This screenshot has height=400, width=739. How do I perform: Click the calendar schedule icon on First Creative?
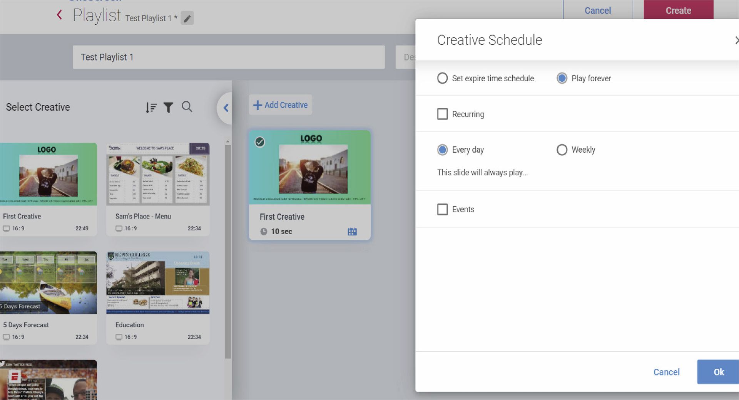pyautogui.click(x=352, y=232)
